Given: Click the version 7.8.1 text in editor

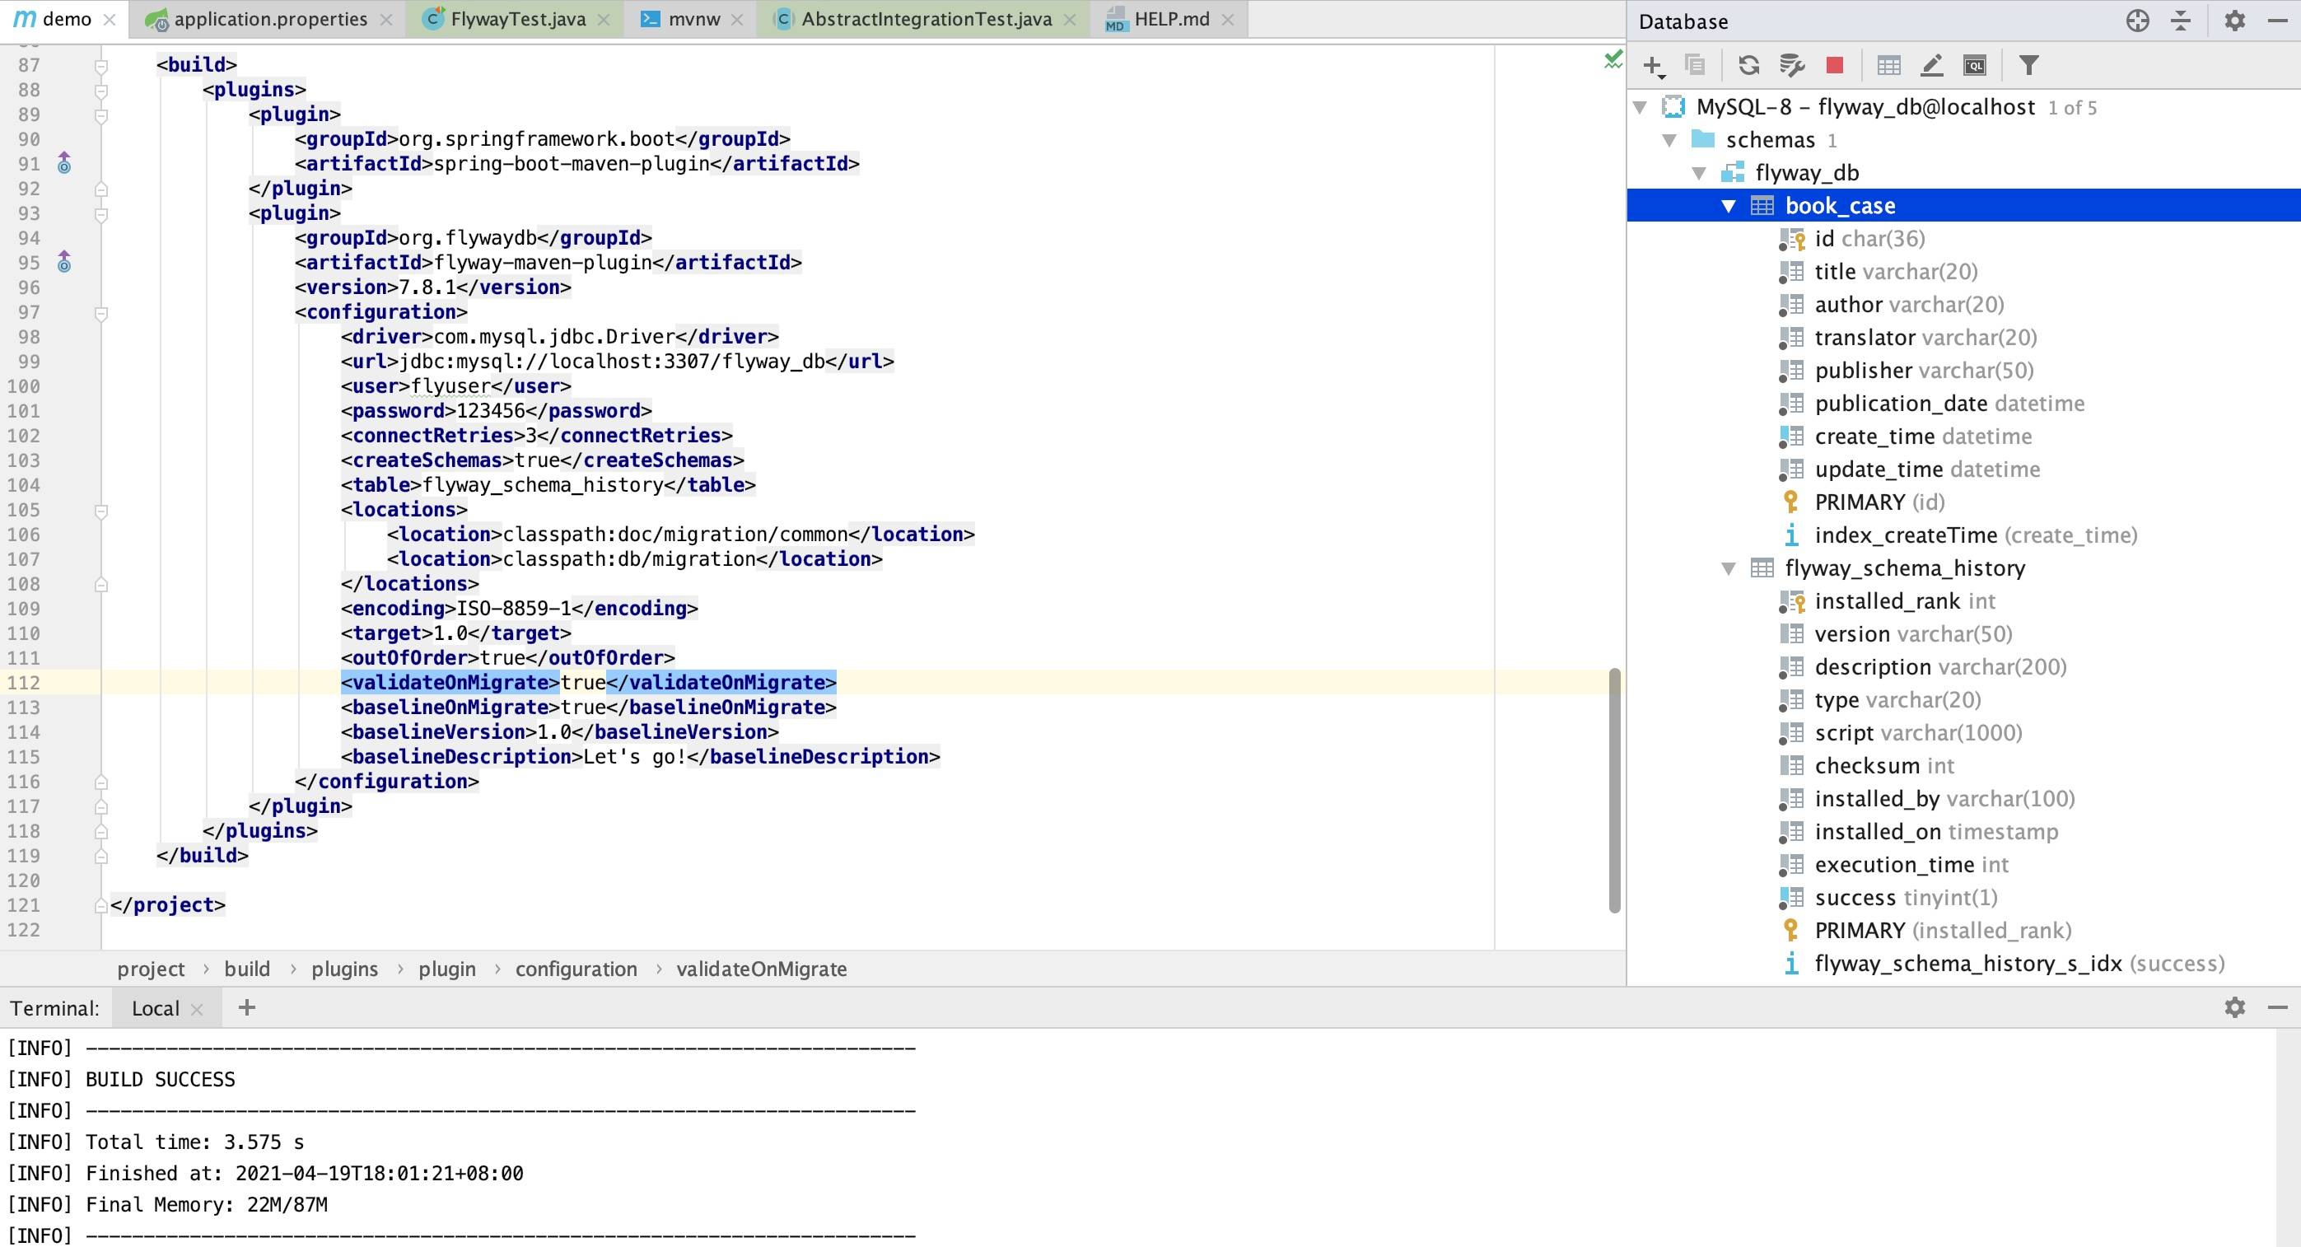Looking at the screenshot, I should (x=427, y=287).
